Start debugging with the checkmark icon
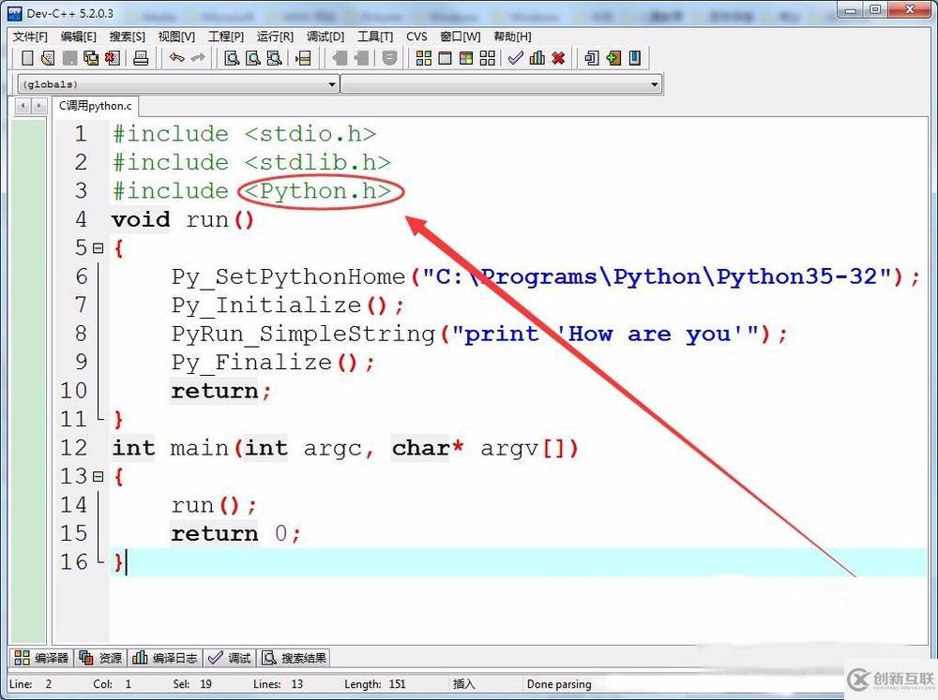Screen dimensions: 938x700 pos(515,58)
